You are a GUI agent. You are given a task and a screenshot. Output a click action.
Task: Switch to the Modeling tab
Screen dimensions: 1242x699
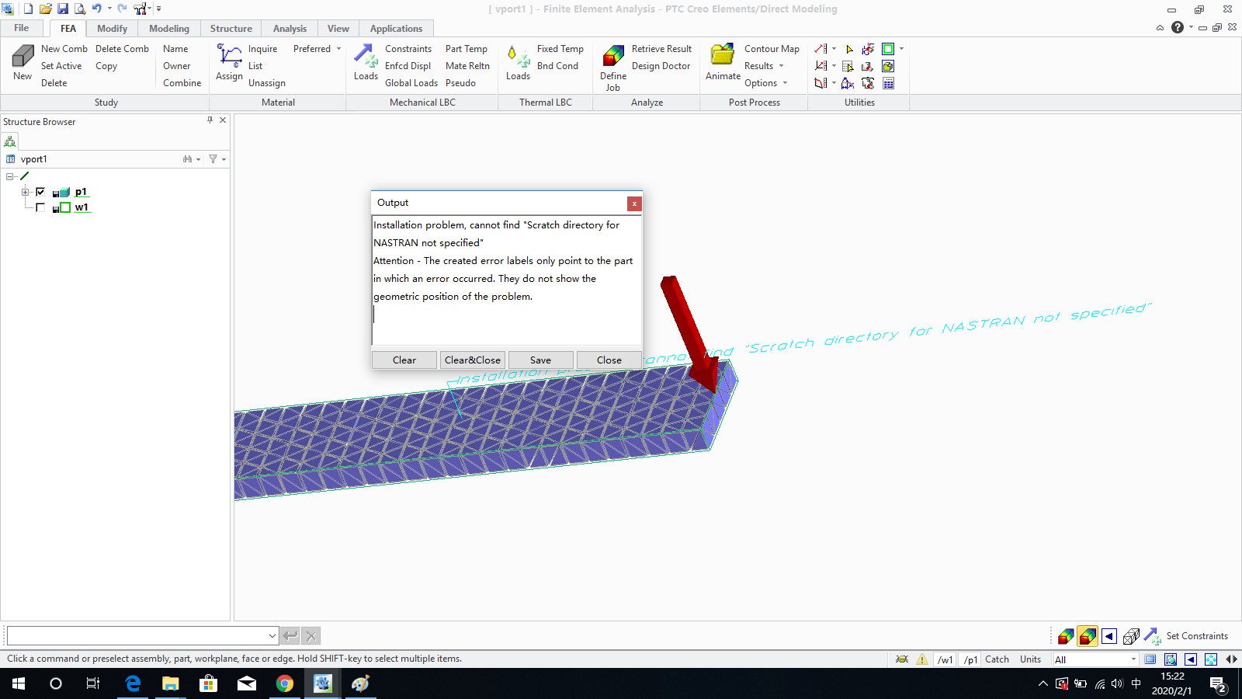pos(168,28)
